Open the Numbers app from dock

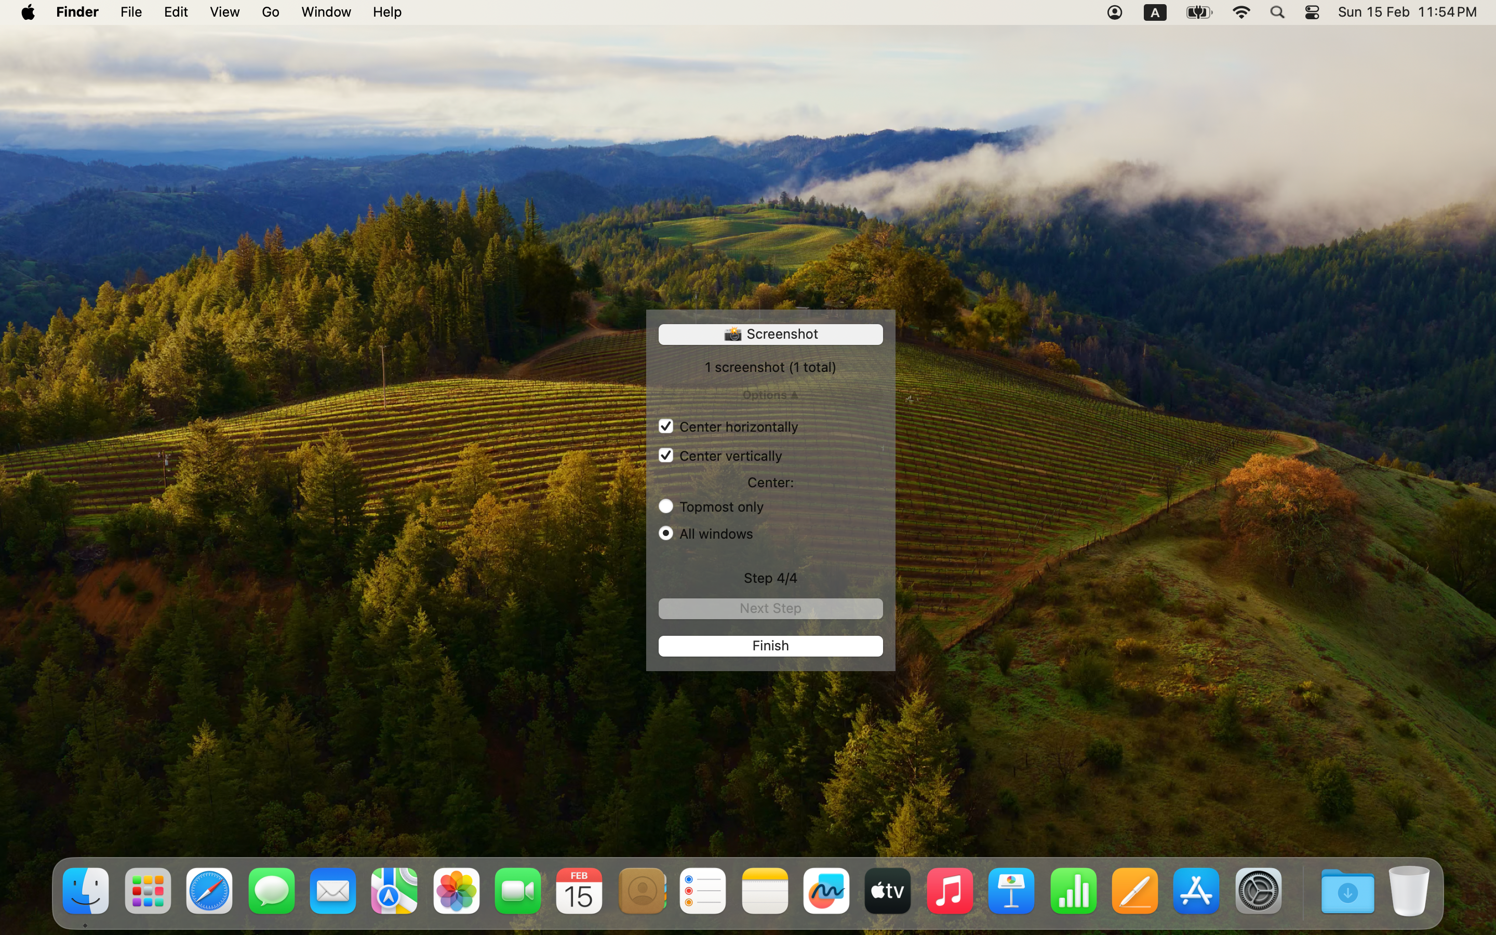pos(1073,891)
